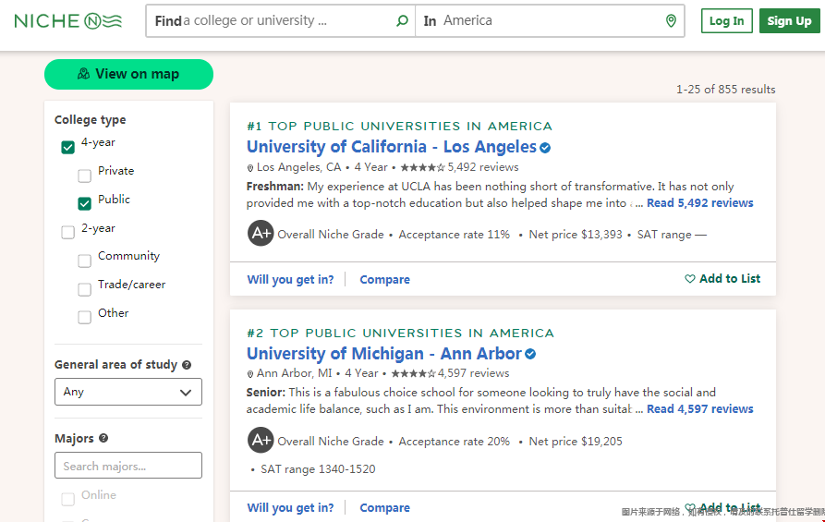Image resolution: width=825 pixels, height=522 pixels.
Task: Click the star rating for UCLA
Action: pyautogui.click(x=422, y=167)
